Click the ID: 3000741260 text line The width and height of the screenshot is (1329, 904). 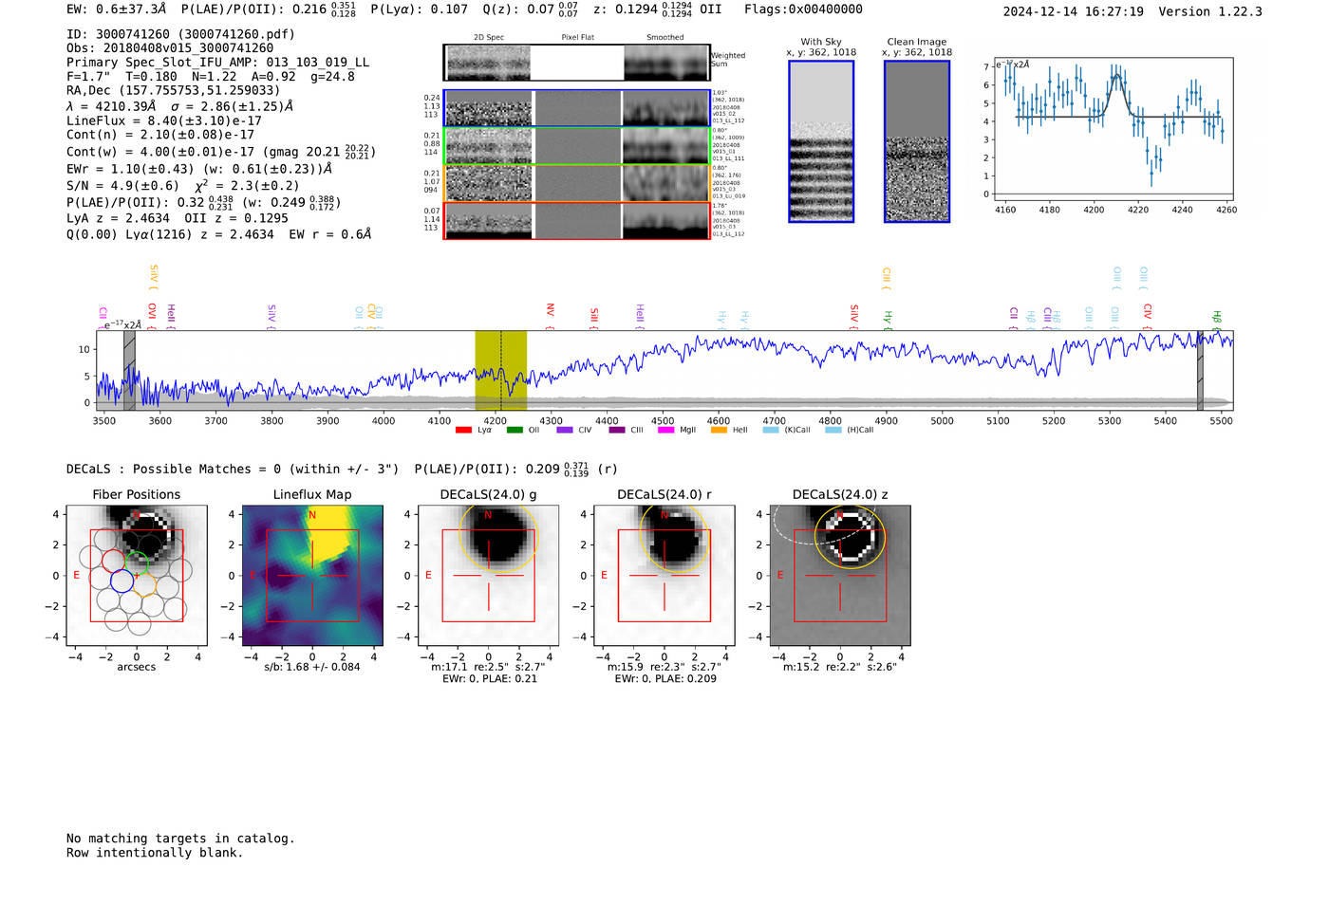point(180,34)
